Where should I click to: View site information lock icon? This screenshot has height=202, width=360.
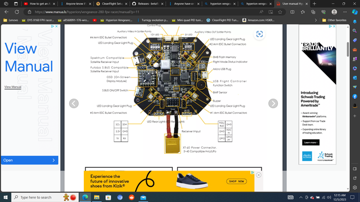tap(29, 12)
